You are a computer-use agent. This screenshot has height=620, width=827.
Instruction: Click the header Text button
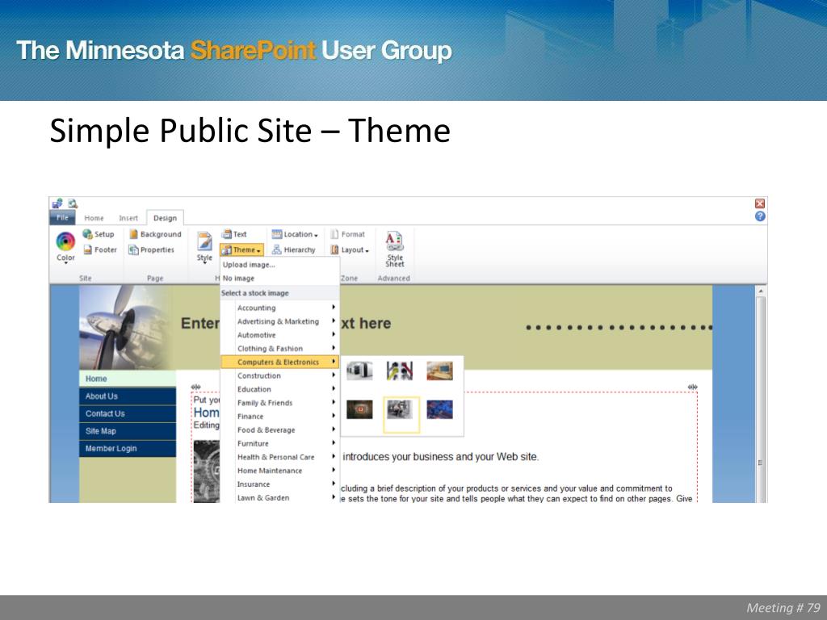[x=234, y=234]
